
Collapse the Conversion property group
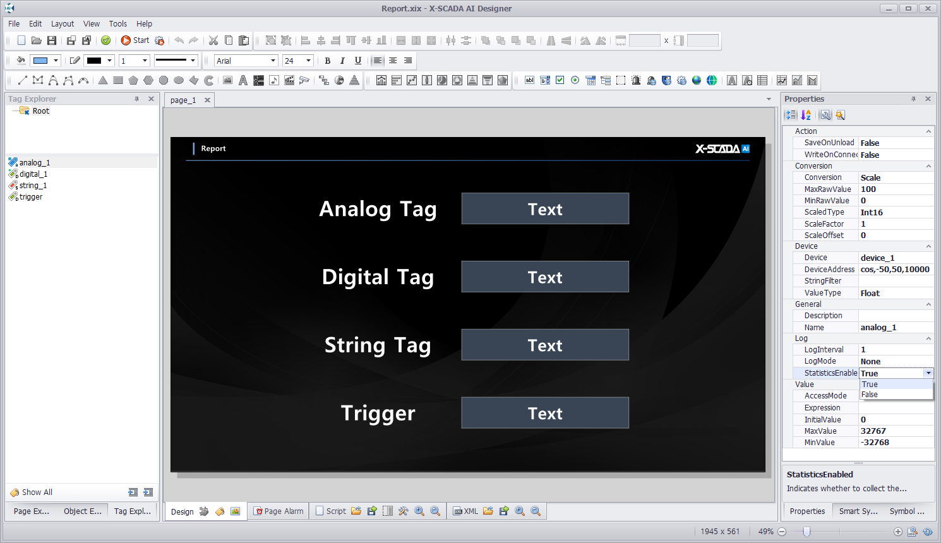[x=928, y=166]
